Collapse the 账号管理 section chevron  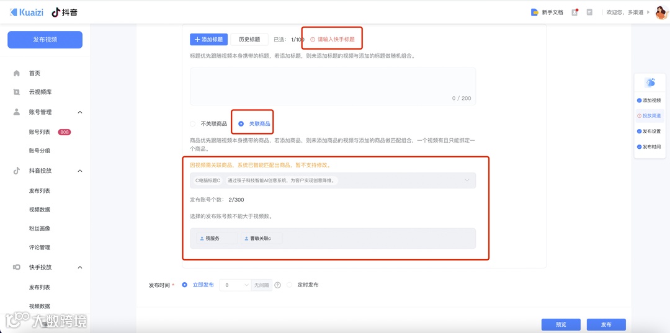80,112
